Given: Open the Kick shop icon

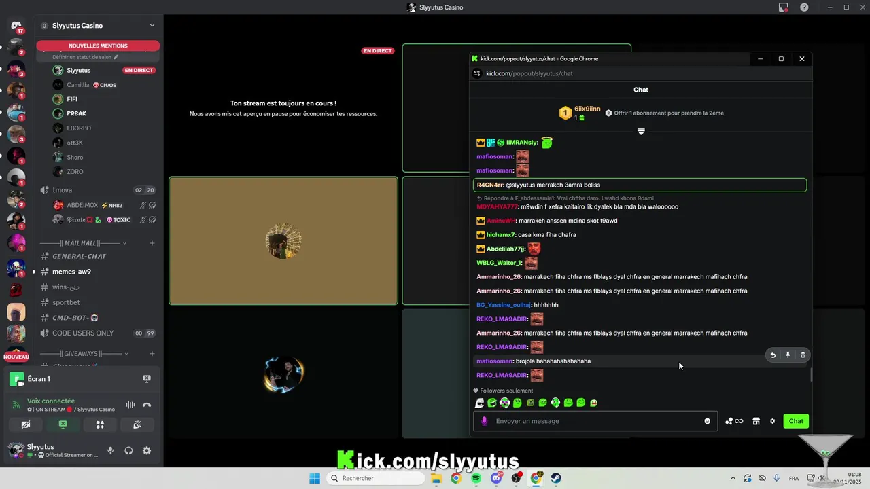Looking at the screenshot, I should (756, 421).
